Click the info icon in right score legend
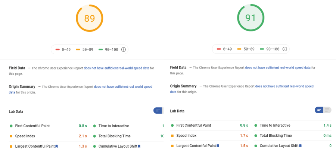 click(x=285, y=49)
